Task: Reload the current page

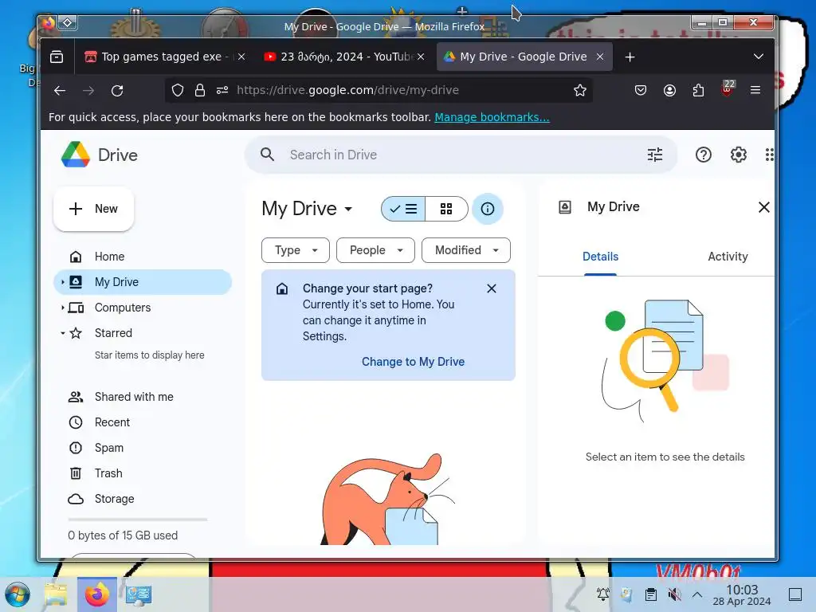Action: coord(117,91)
